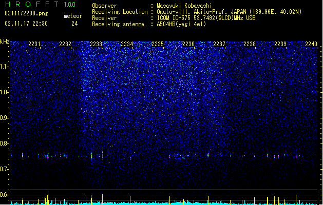Click the long-duration echo cluster before 2236

(x=181, y=156)
